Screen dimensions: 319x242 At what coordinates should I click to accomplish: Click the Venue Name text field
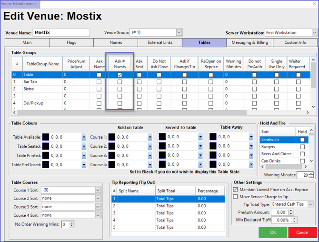click(x=61, y=32)
